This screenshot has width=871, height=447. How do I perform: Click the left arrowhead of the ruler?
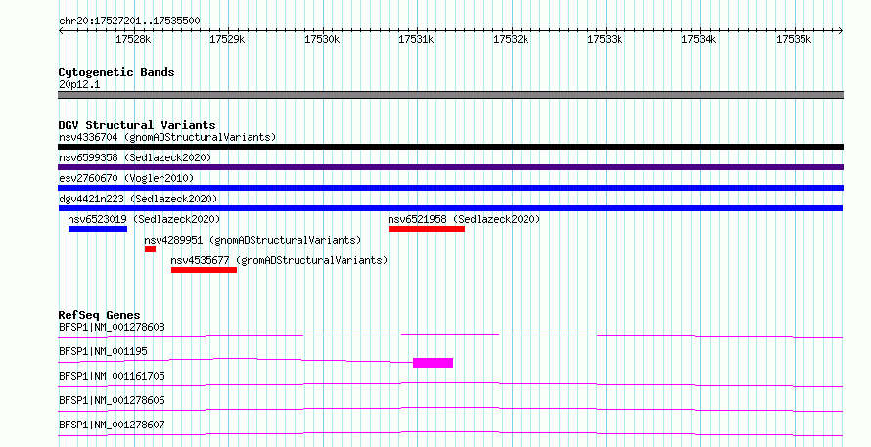tap(61, 31)
